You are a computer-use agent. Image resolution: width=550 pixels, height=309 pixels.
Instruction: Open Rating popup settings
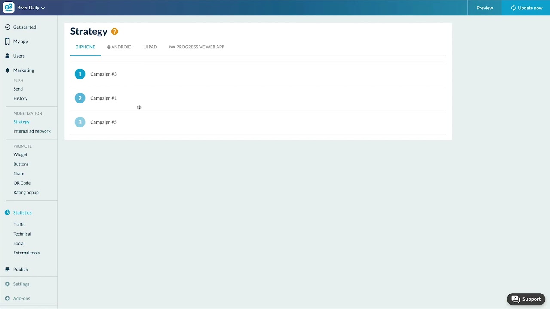(26, 192)
